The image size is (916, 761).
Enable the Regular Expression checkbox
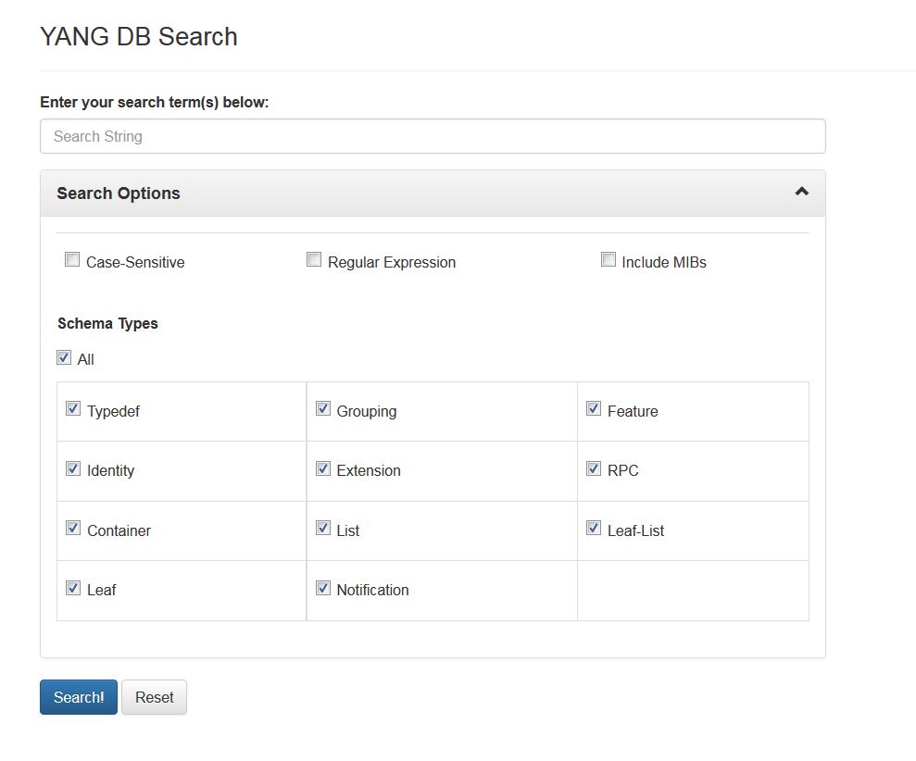coord(314,259)
